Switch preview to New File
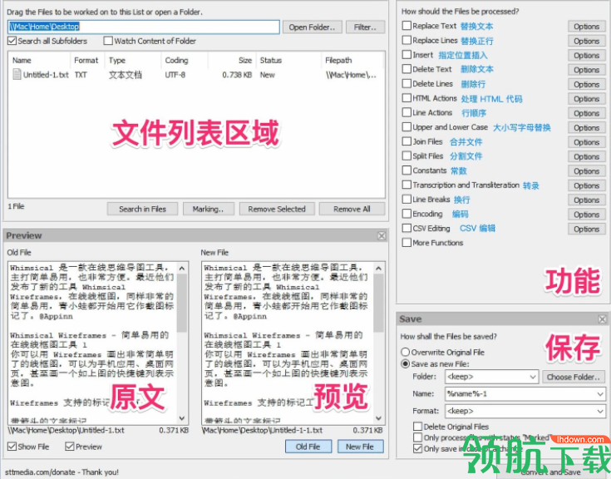Viewport: 611px width, 479px height. [360, 447]
